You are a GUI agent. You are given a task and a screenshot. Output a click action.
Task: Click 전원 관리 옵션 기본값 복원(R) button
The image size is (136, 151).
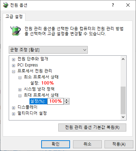(x=92, y=128)
